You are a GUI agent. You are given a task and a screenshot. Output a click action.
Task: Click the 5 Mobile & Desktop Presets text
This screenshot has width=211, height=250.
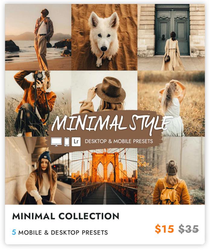point(60,232)
